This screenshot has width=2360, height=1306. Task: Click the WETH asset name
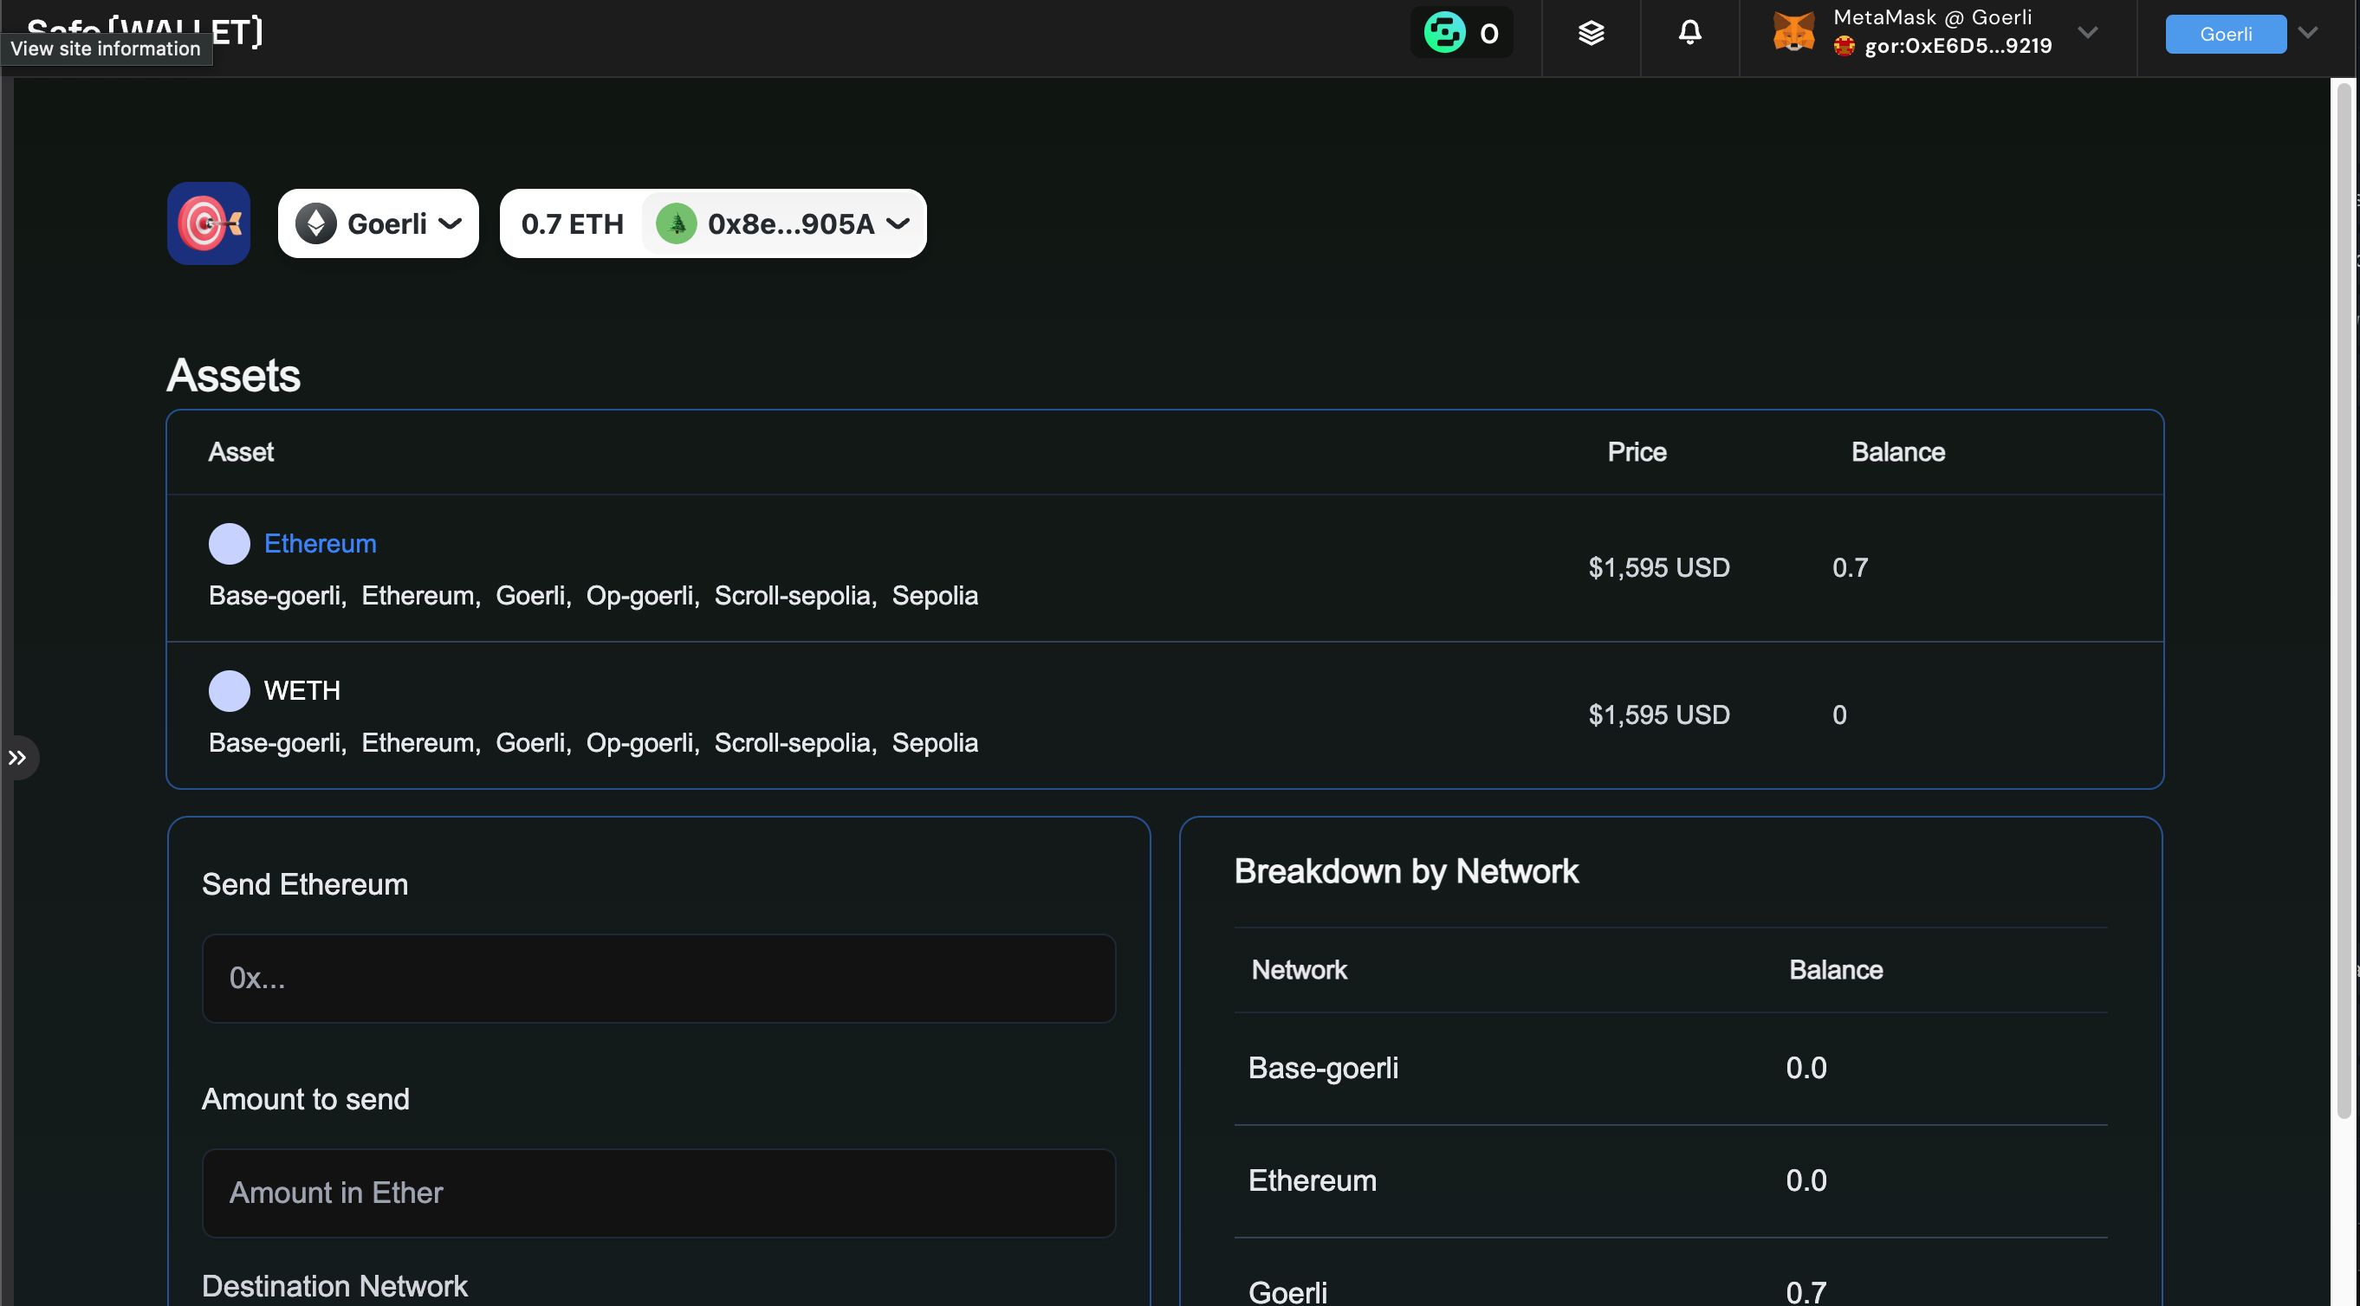pos(301,690)
